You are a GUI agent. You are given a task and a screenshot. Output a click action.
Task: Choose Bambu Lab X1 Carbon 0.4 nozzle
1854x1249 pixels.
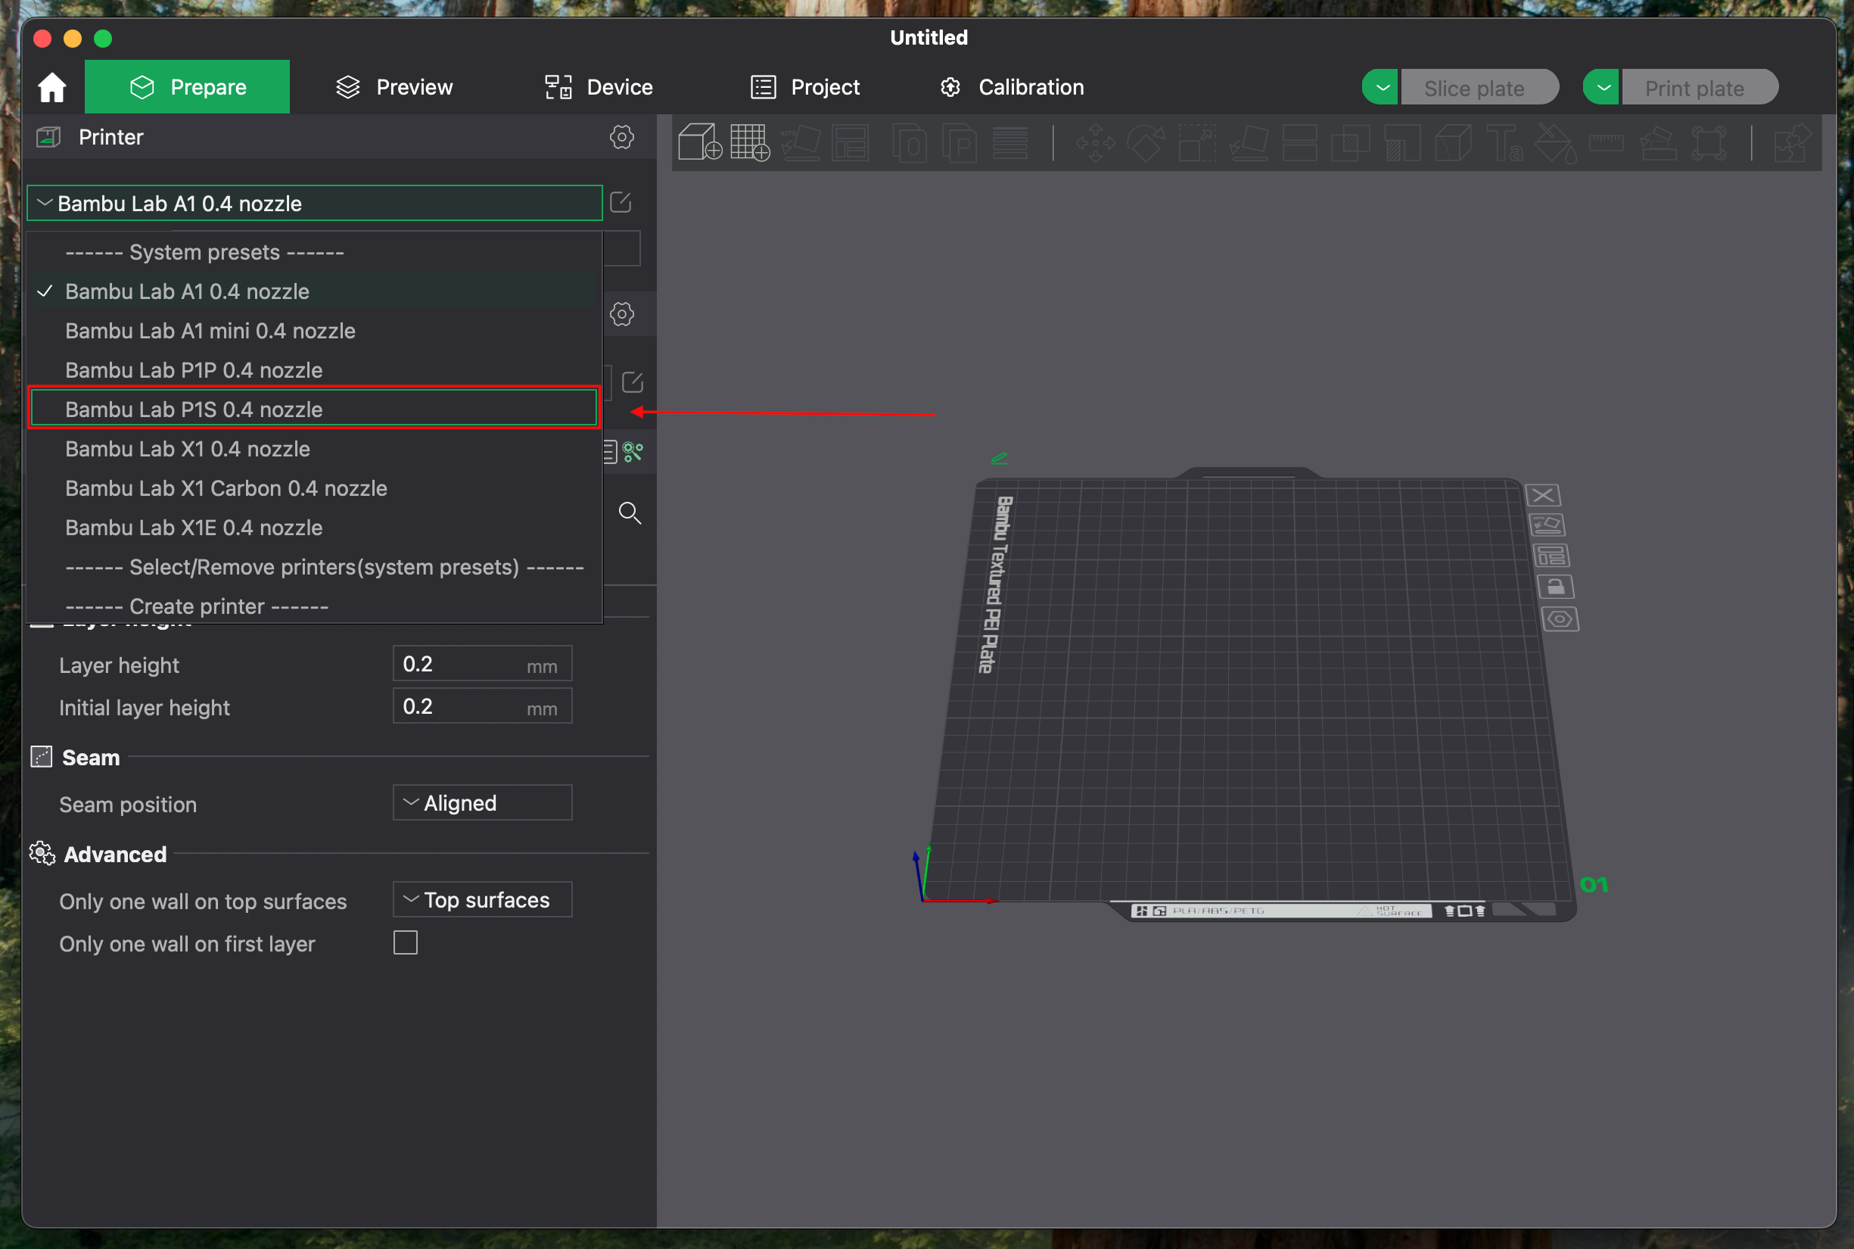(x=226, y=488)
